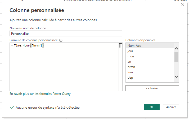The width and height of the screenshot is (189, 119).
Task: Open the Power Query formulas help link
Action: 40,94
